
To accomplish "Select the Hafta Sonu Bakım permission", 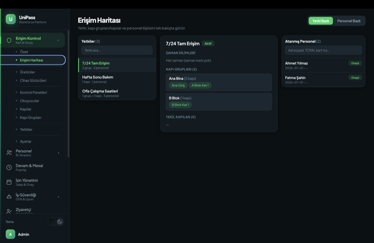I will pos(117,79).
